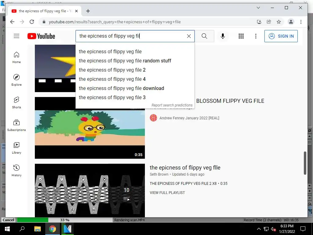Screen dimensions: 313x235
Task: Open the Windows Start menu
Action: pos(7,229)
